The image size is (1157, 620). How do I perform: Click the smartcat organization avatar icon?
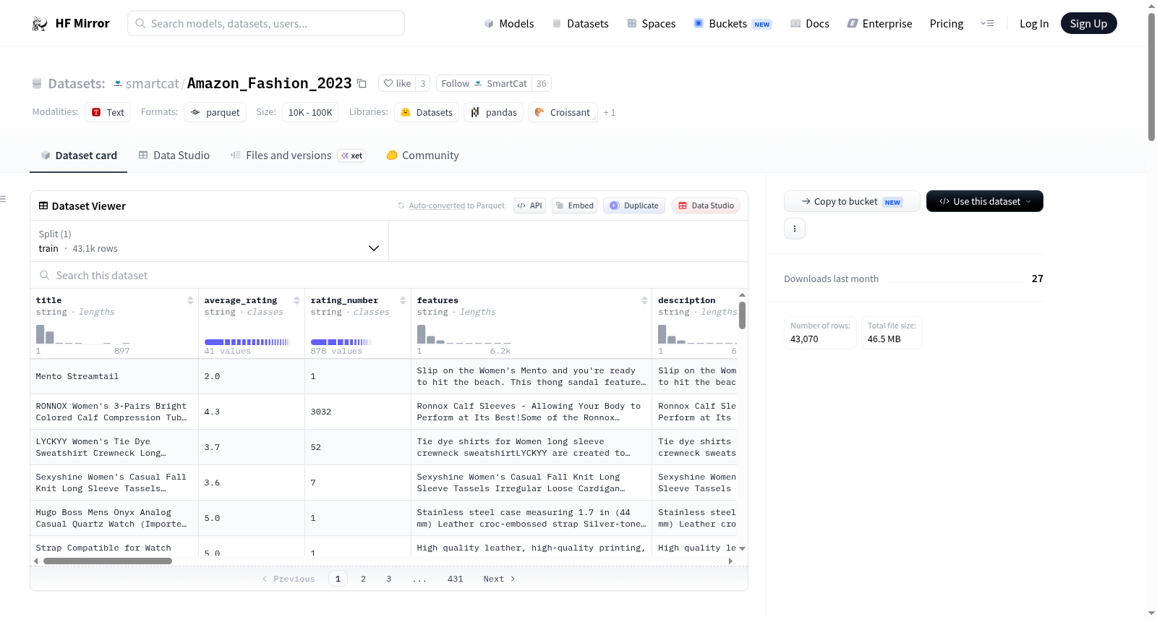point(118,83)
